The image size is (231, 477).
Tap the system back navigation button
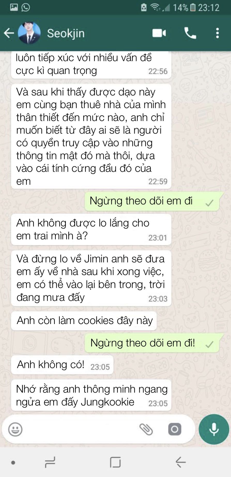[181, 462]
